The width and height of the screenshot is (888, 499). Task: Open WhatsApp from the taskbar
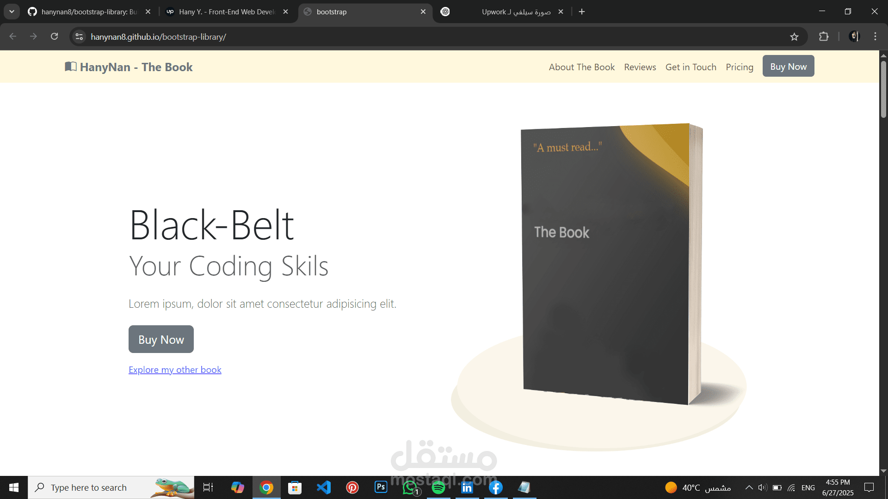409,487
